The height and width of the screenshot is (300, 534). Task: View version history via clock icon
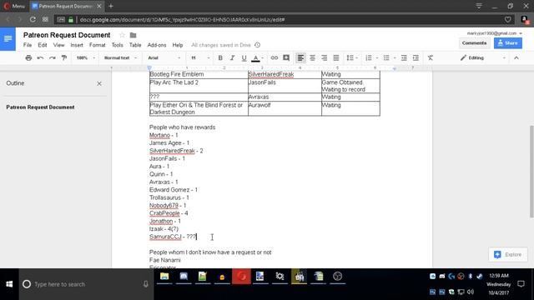(x=258, y=45)
